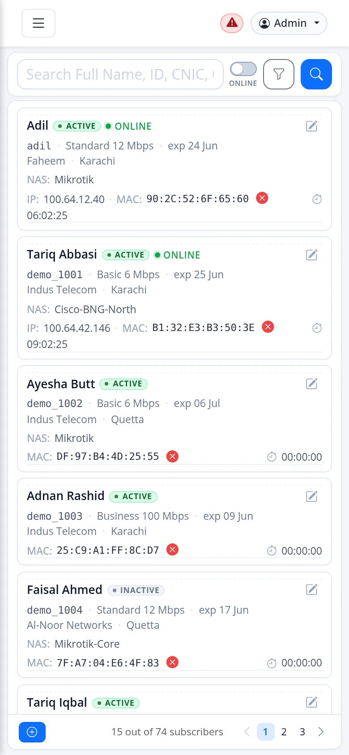Clear Faisal Ahmed's MAC address
The width and height of the screenshot is (349, 755).
tap(172, 662)
